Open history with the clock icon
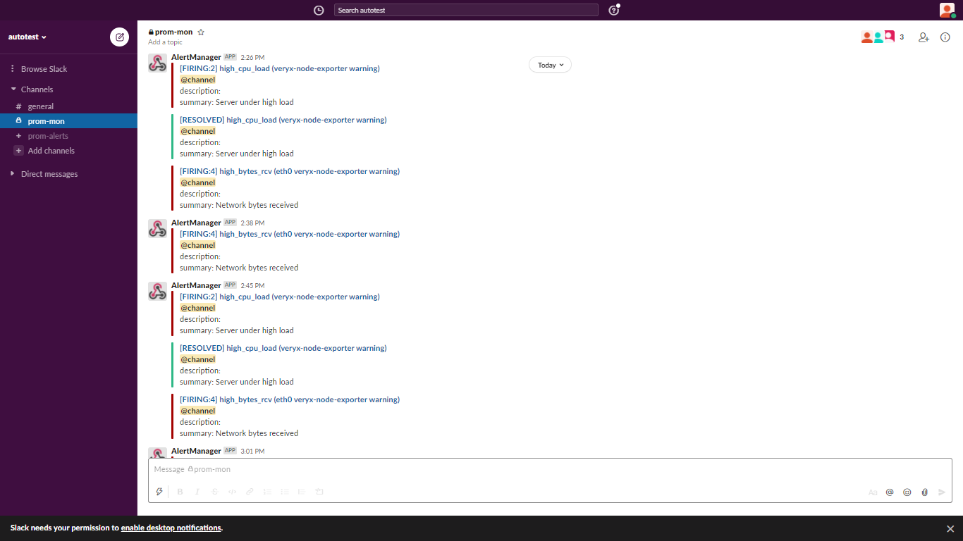This screenshot has width=963, height=541. coord(319,10)
